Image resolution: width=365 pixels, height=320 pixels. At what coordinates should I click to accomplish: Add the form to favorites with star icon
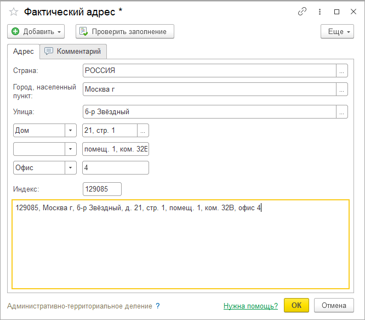pyautogui.click(x=14, y=12)
